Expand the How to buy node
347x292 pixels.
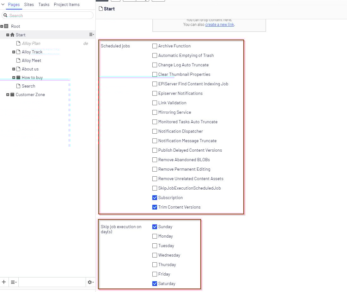14,77
